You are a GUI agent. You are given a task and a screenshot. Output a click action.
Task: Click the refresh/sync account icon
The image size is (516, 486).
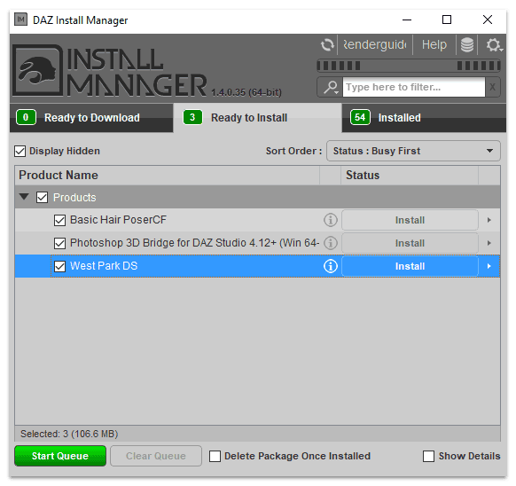pyautogui.click(x=327, y=44)
